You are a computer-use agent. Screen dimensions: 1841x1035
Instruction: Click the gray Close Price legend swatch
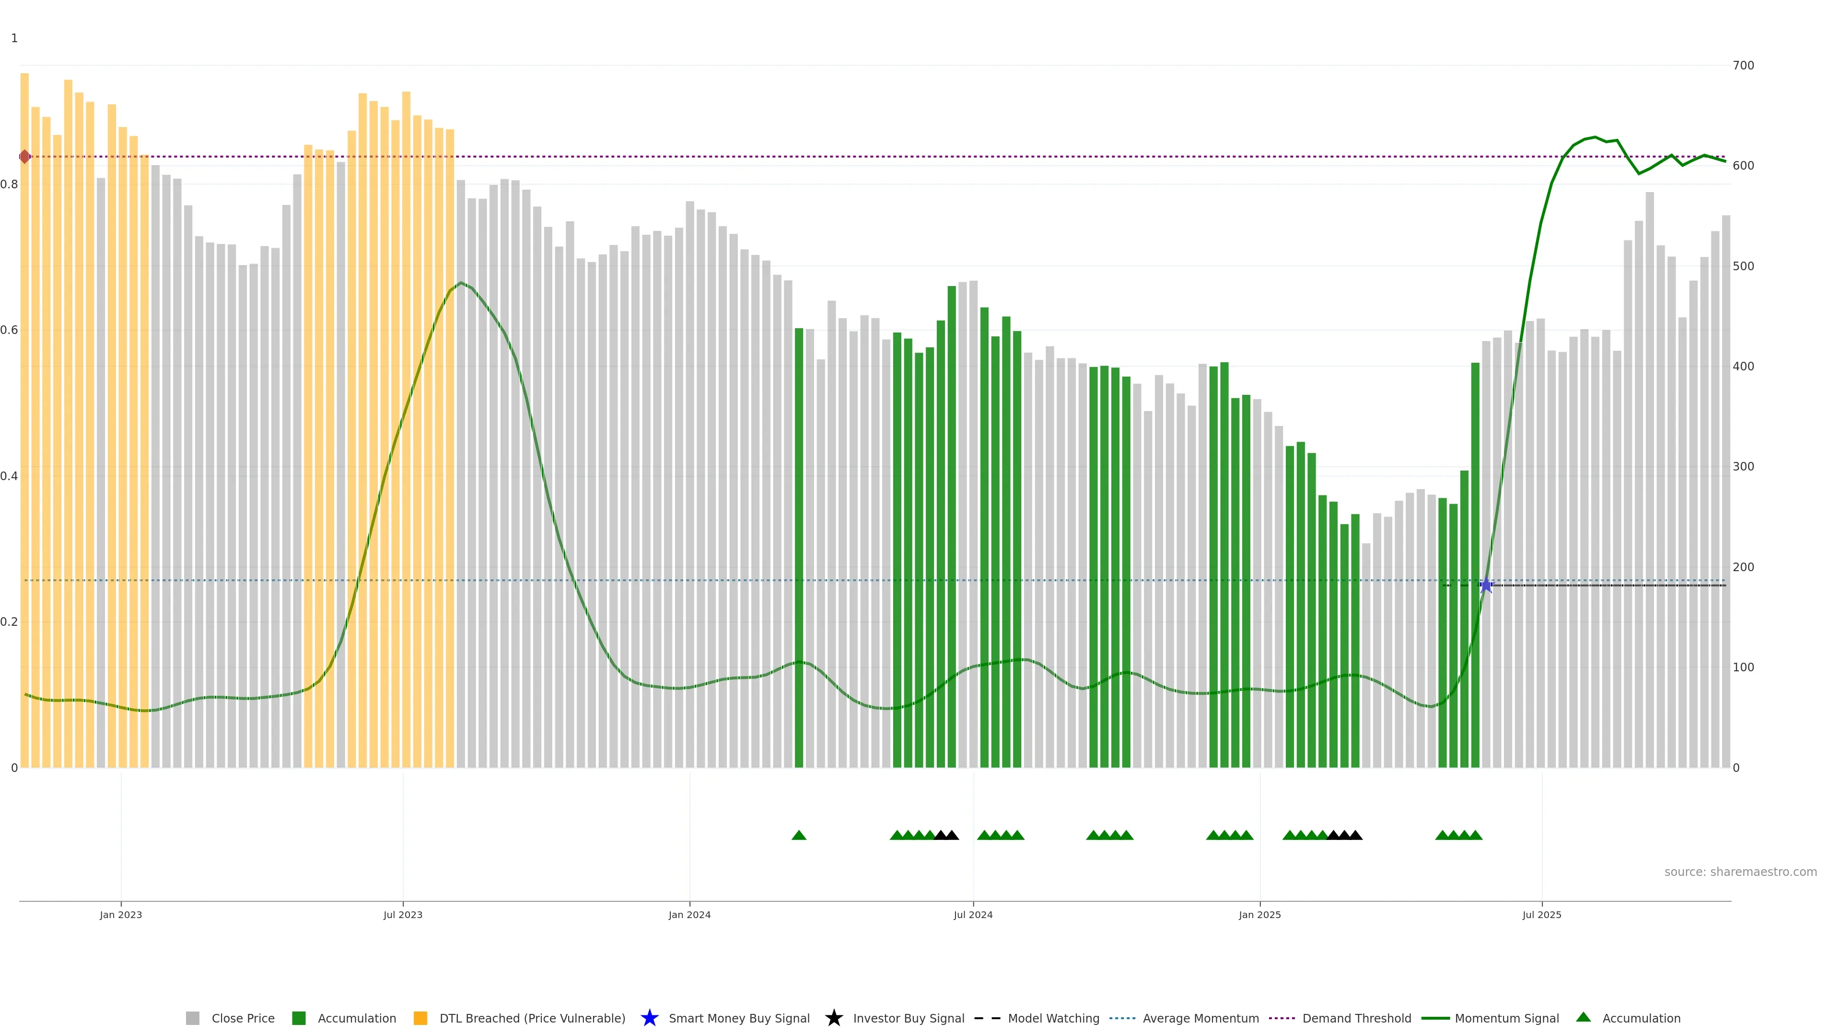pyautogui.click(x=192, y=1018)
